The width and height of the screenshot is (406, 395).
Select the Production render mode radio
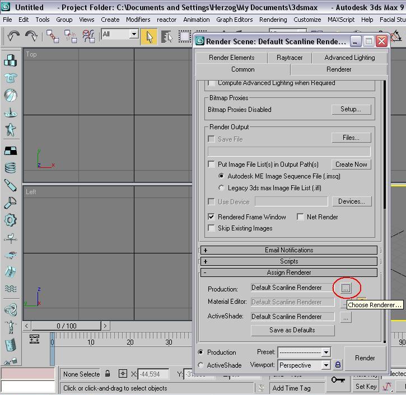200,352
